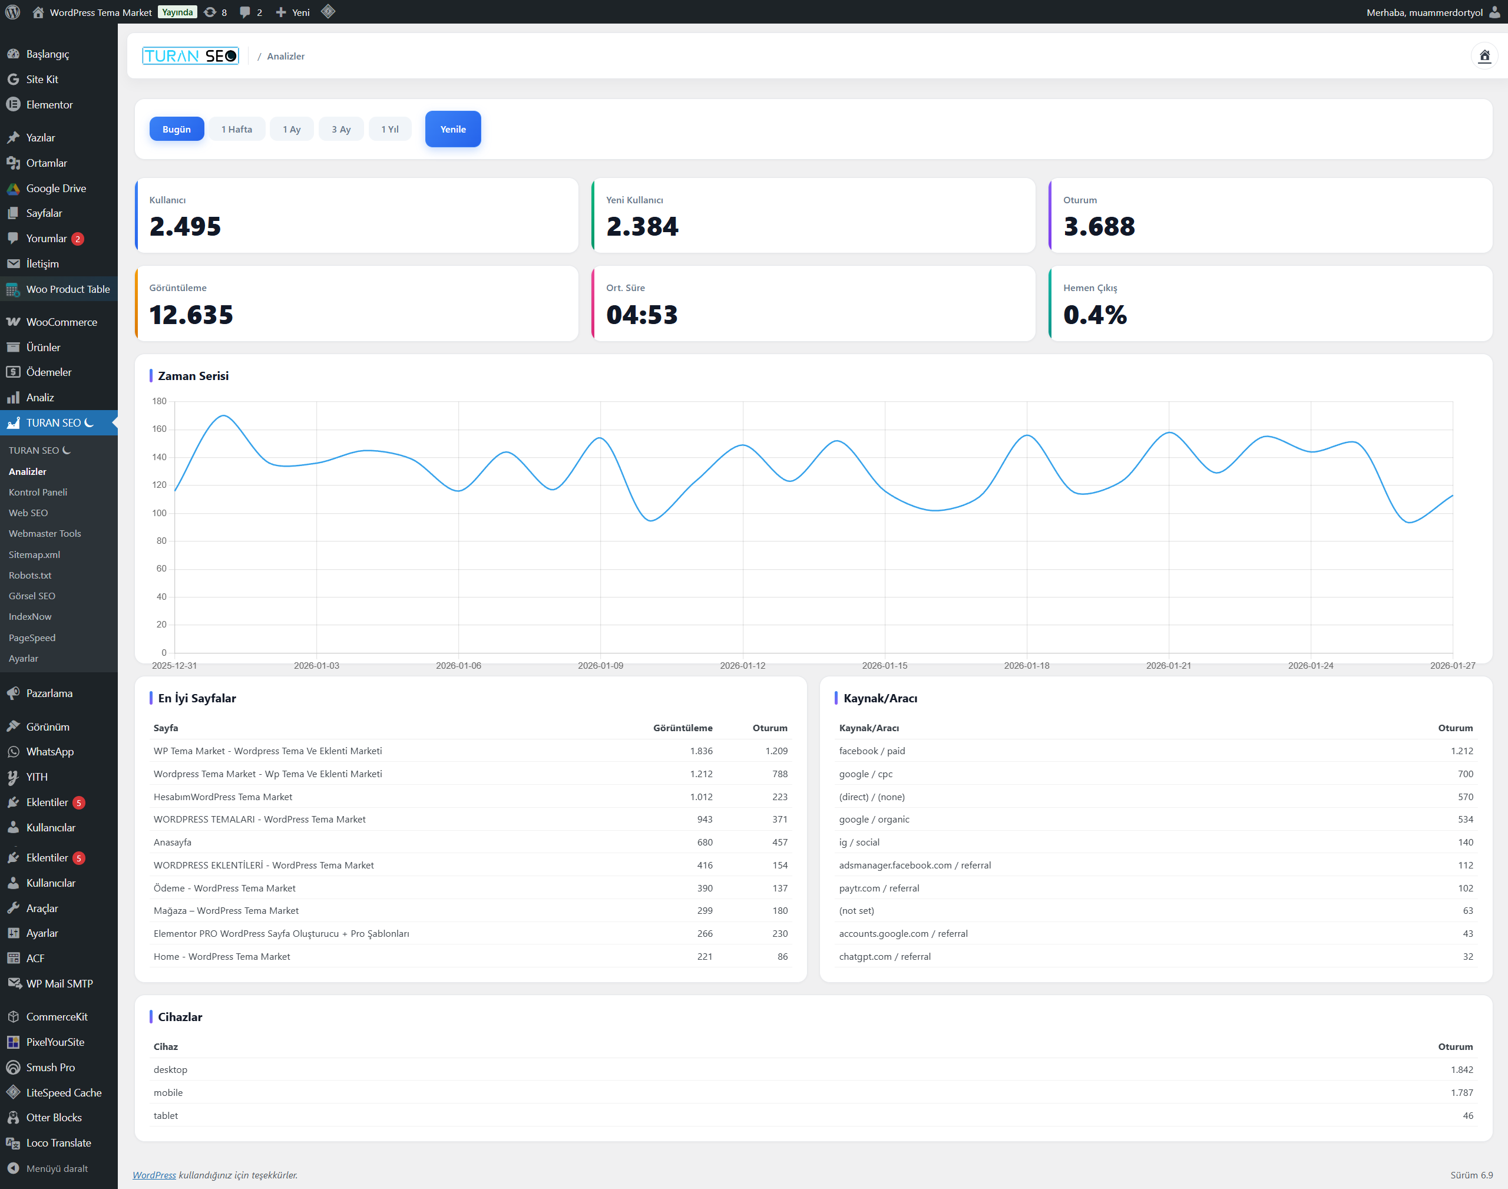This screenshot has height=1189, width=1508.
Task: Click the home icon in TURAN SEO header
Action: (1484, 56)
